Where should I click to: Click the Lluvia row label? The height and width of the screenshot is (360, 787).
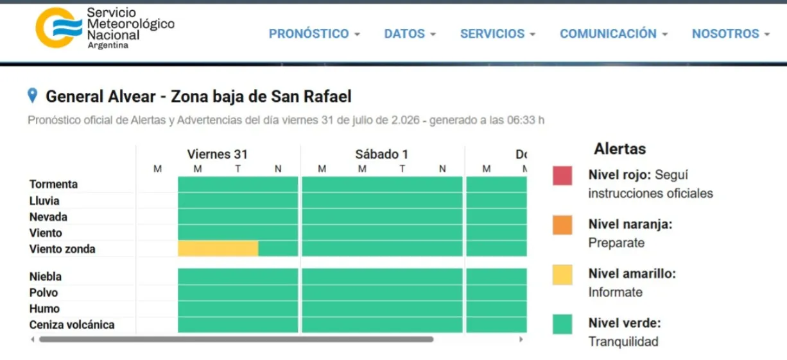[44, 200]
